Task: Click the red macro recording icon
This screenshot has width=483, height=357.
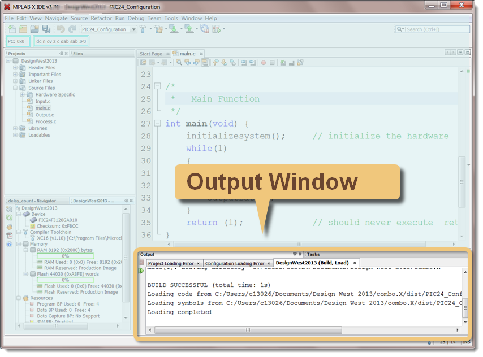Action: (x=263, y=63)
